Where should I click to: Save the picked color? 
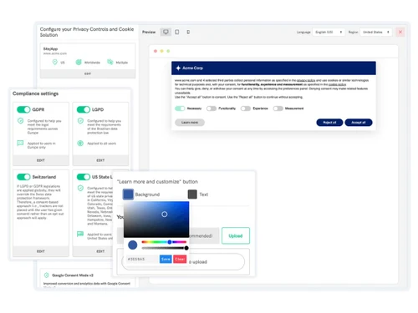click(x=166, y=259)
